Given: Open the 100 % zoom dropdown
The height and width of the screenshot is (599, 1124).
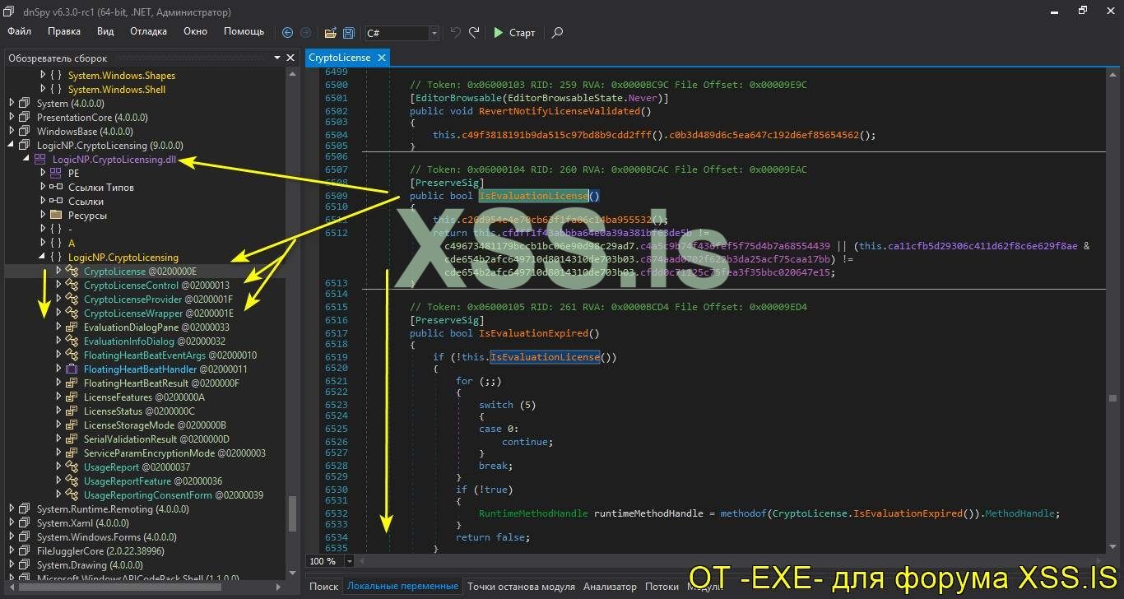Looking at the screenshot, I should coord(350,561).
